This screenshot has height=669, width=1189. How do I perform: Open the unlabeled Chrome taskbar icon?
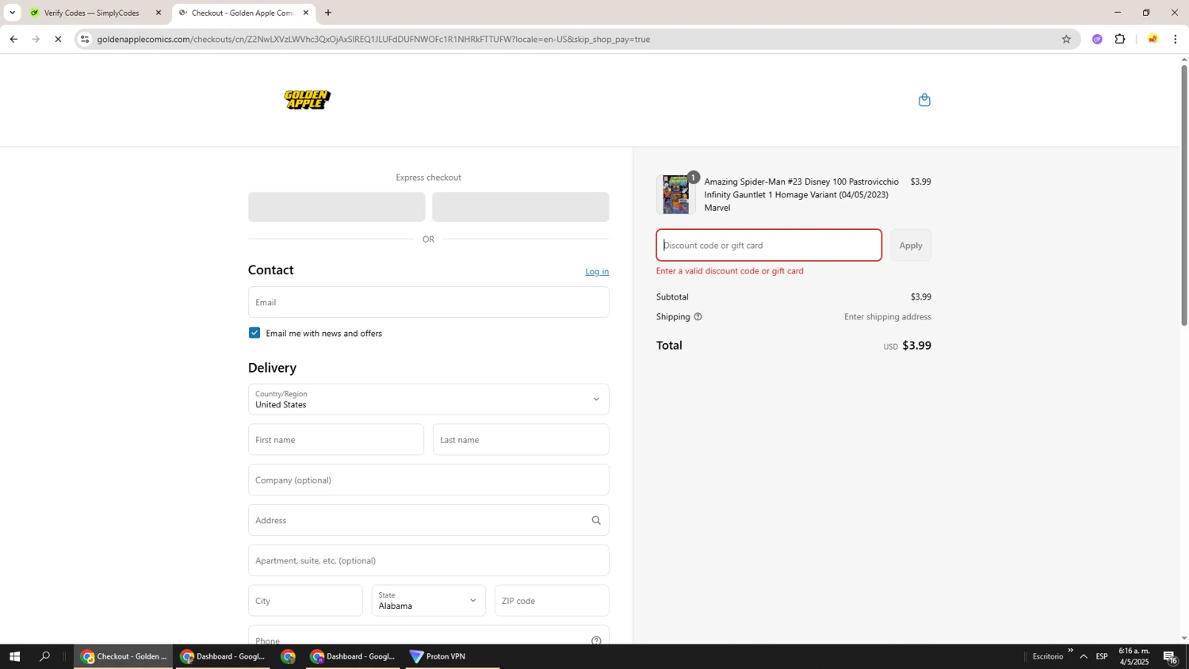[288, 656]
